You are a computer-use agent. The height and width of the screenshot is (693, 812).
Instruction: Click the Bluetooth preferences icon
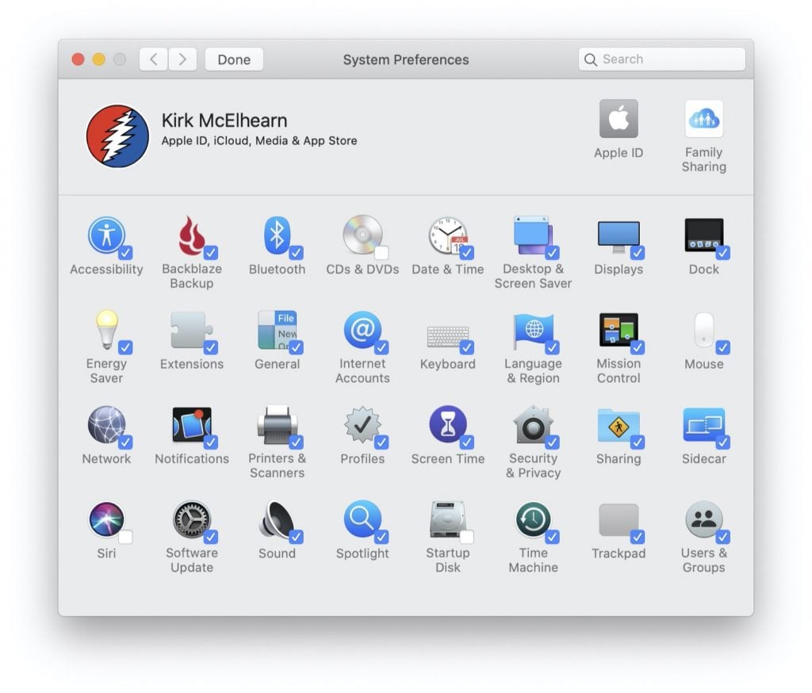click(276, 236)
